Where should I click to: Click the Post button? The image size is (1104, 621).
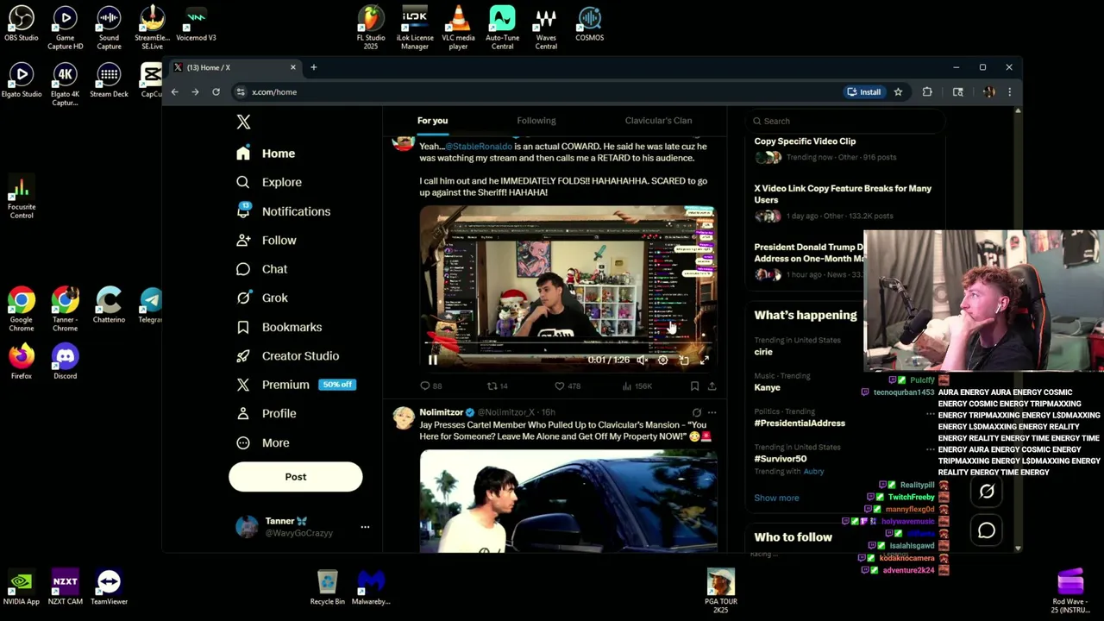click(x=296, y=477)
